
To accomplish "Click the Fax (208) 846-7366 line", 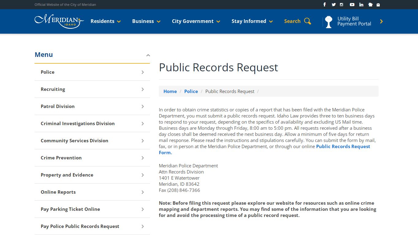I will point(179,190).
